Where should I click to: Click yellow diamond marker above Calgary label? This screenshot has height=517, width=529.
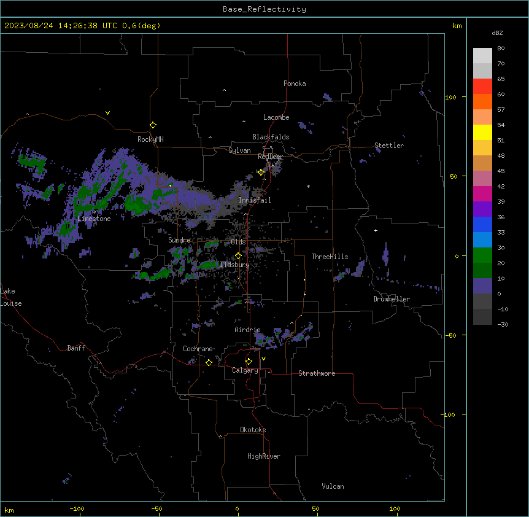click(x=249, y=362)
